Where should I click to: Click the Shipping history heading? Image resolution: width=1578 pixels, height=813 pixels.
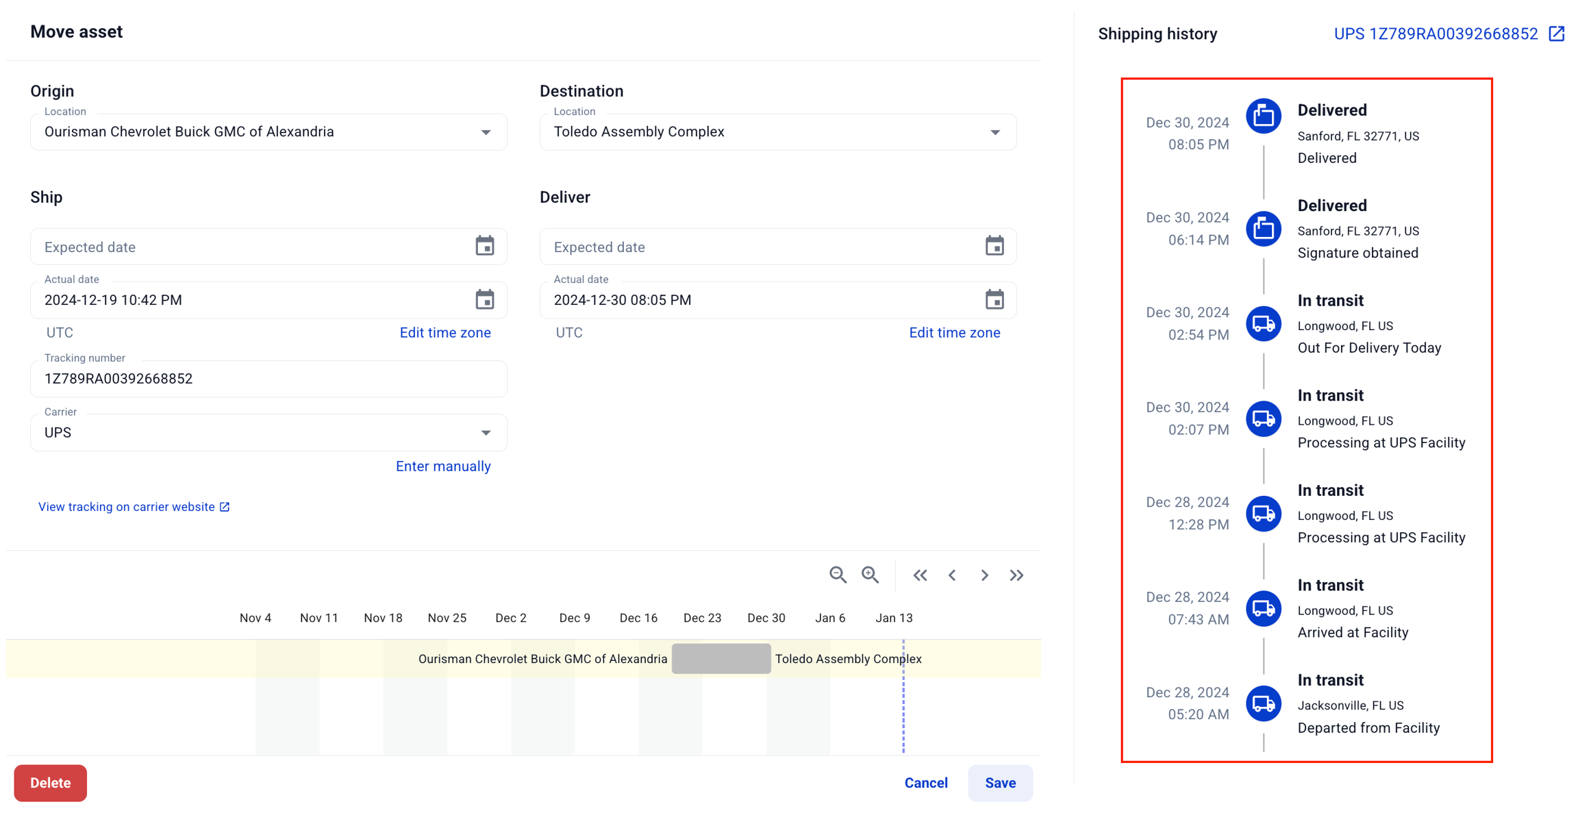pos(1157,34)
